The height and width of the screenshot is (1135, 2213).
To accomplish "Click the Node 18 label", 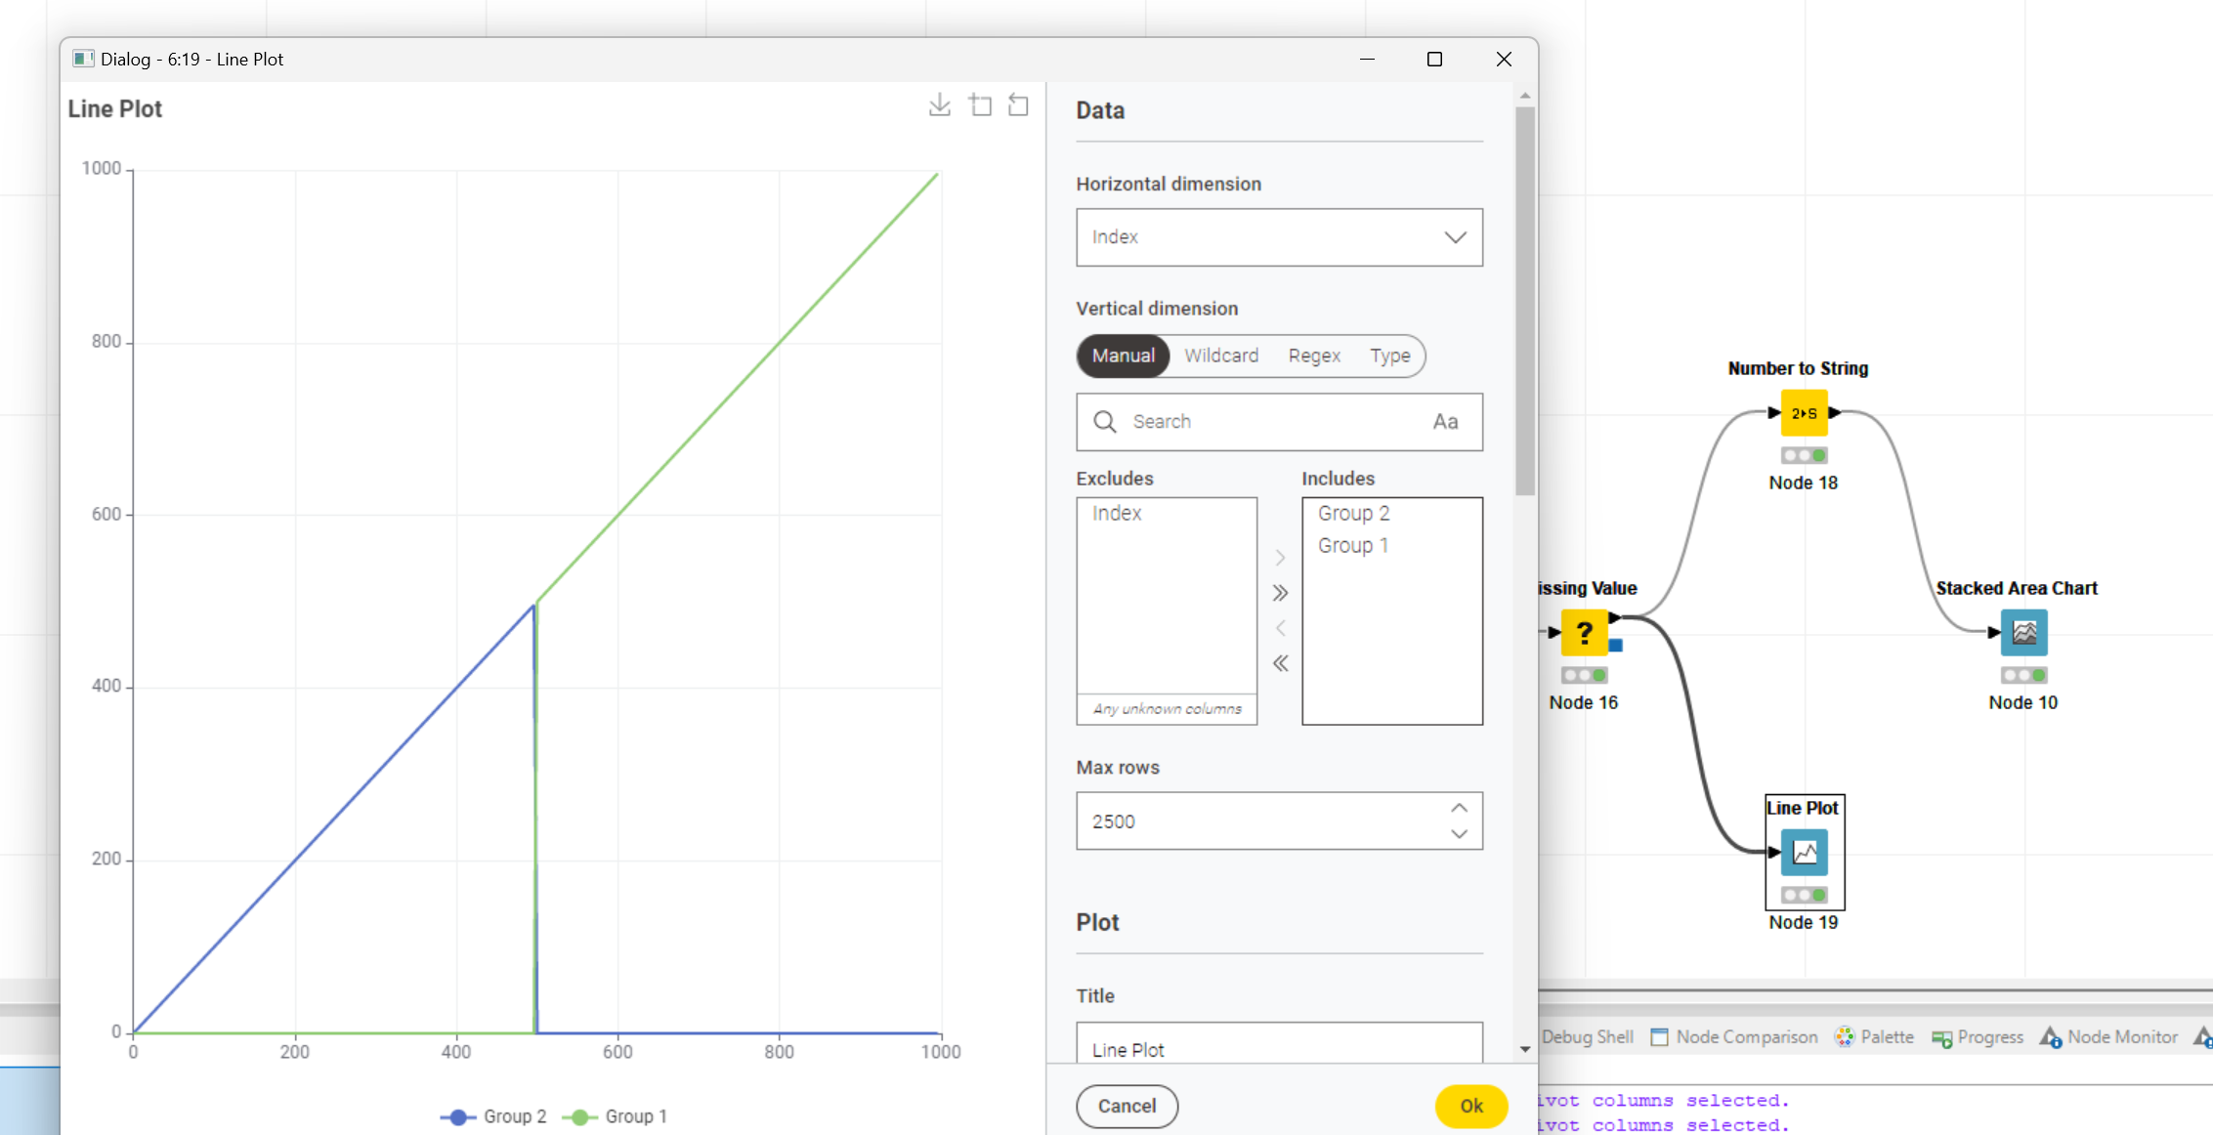I will click(x=1803, y=483).
